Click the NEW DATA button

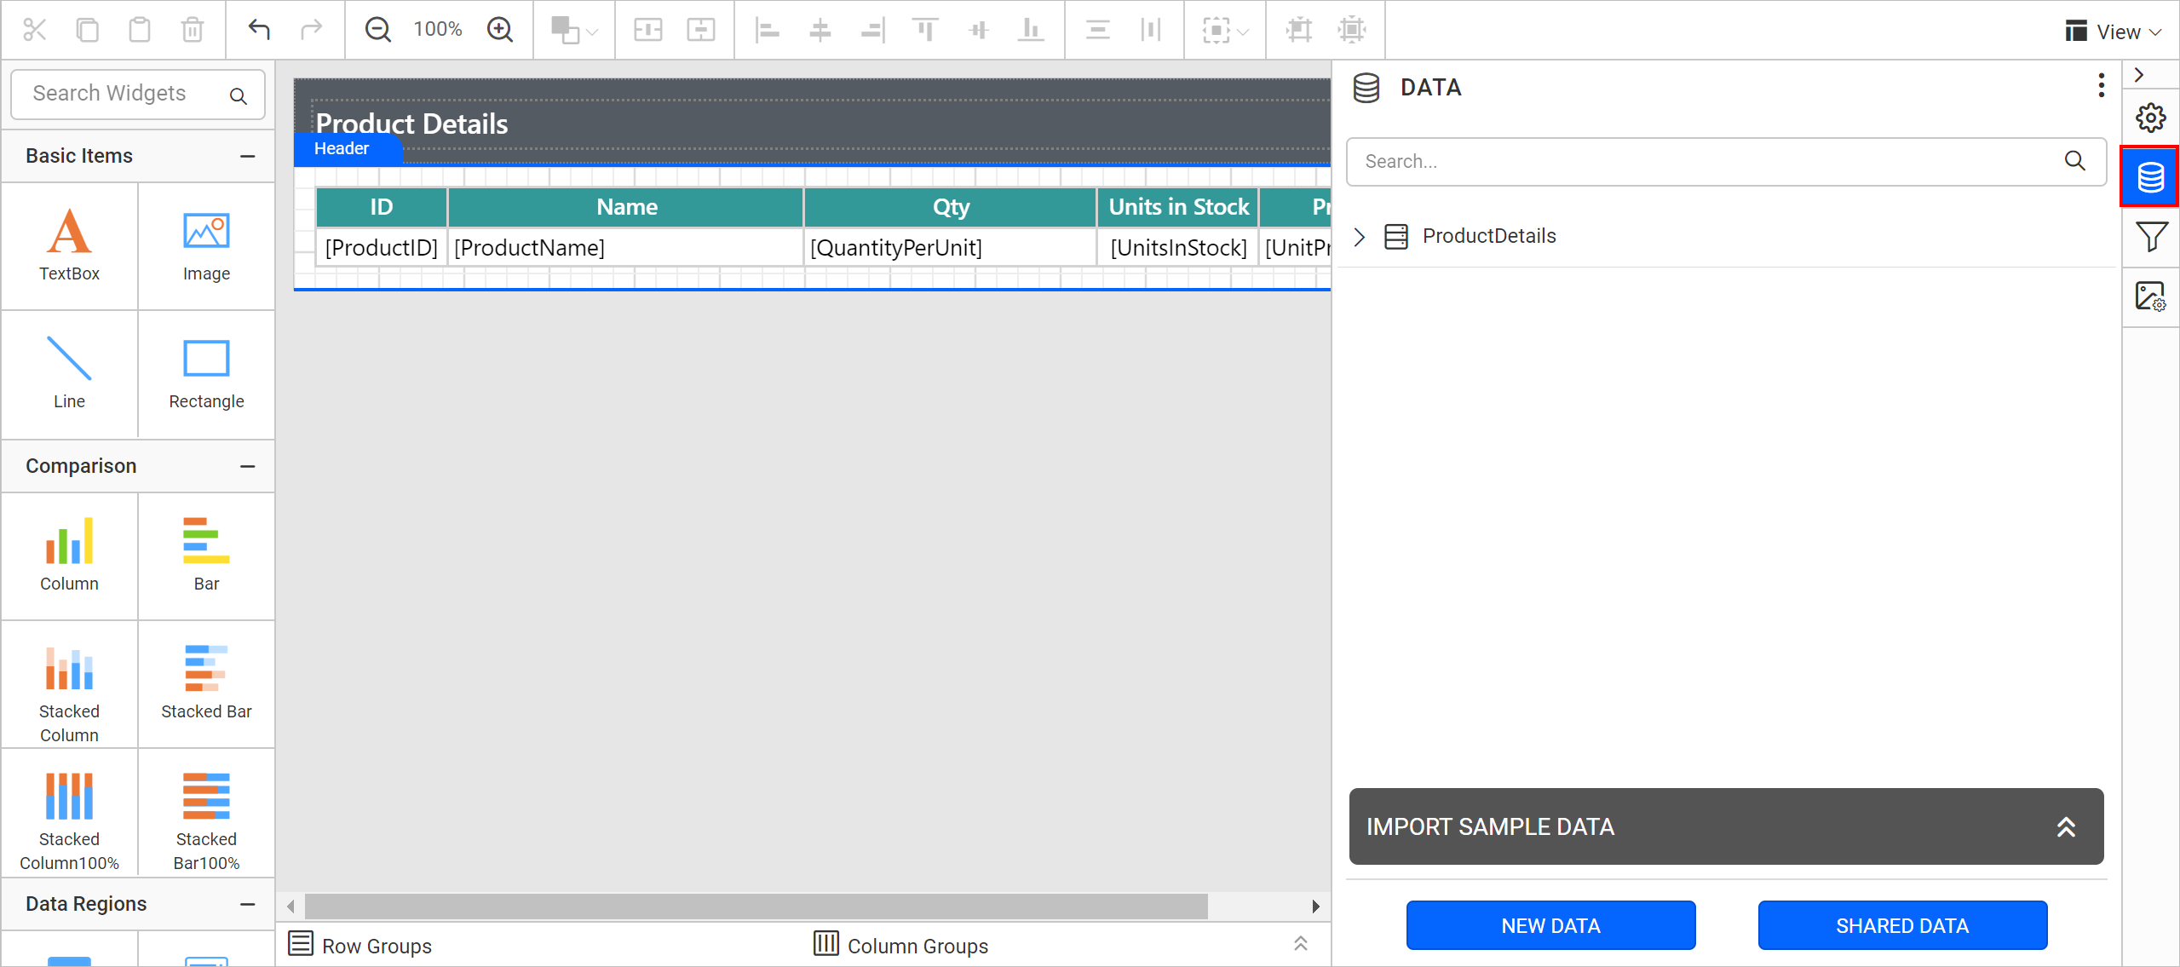coord(1550,925)
